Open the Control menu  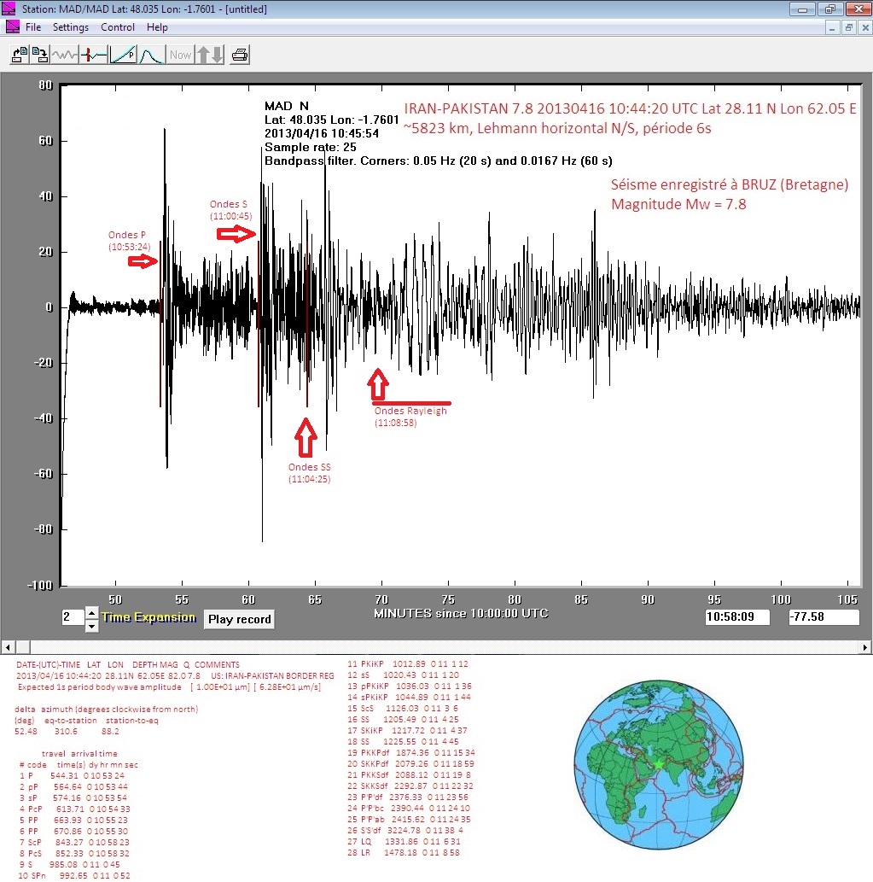pyautogui.click(x=118, y=27)
